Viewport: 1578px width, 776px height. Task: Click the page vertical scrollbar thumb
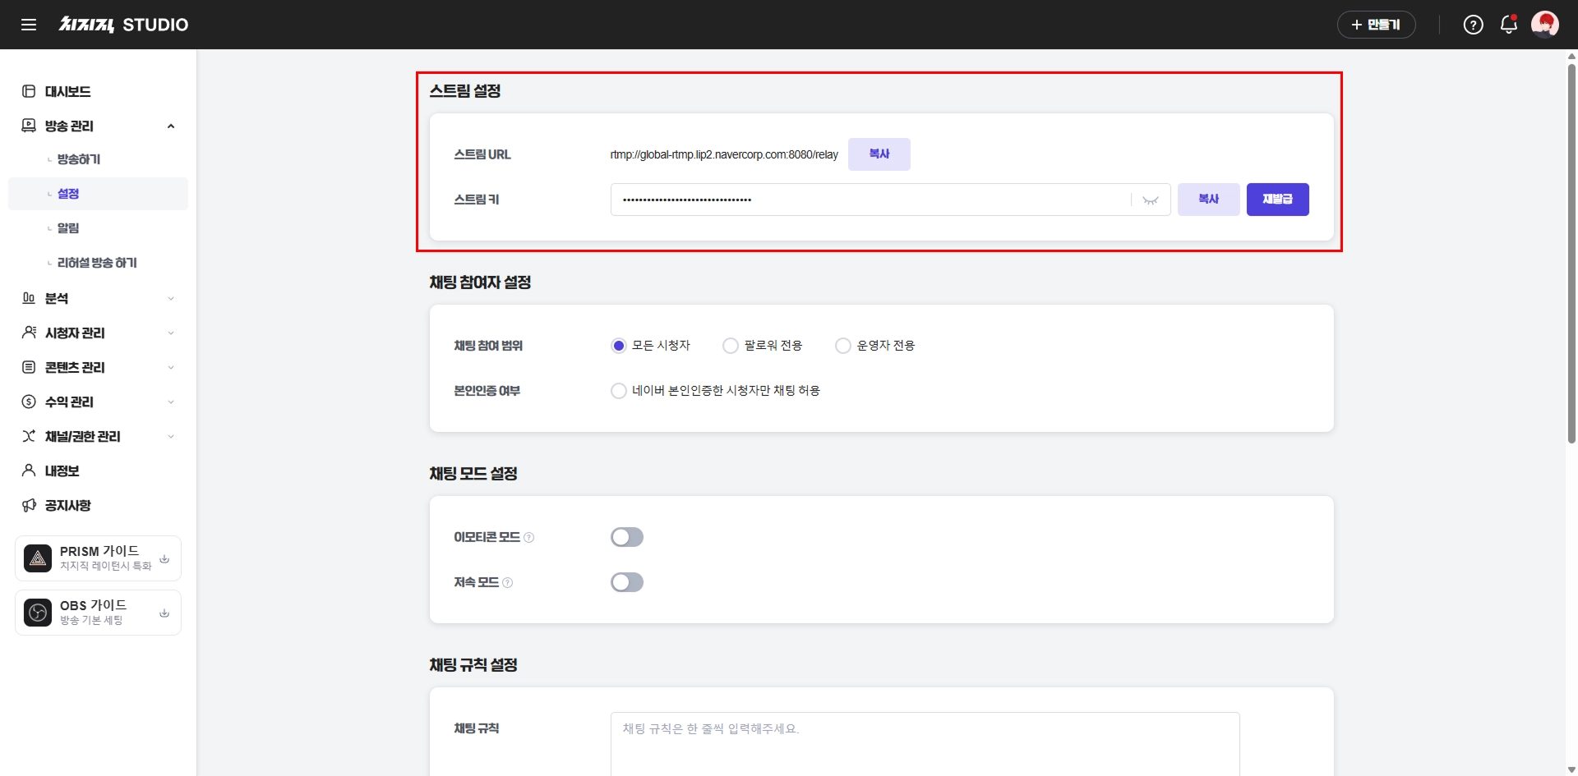click(1571, 253)
